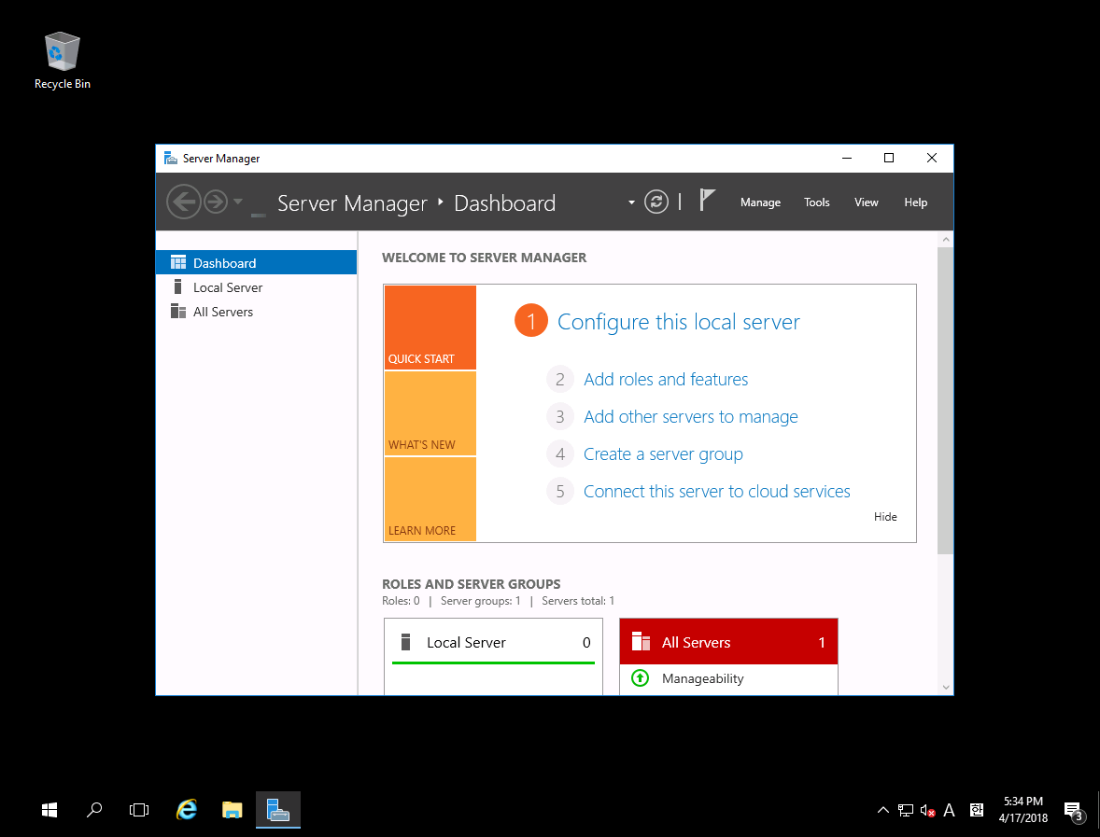Open the View menu
The width and height of the screenshot is (1100, 837).
[867, 202]
